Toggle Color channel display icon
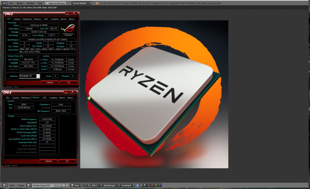Screen dimensions: 310x189 [x=141, y=185]
